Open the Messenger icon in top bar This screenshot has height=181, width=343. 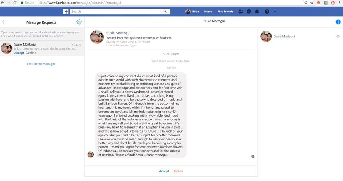pos(249,11)
